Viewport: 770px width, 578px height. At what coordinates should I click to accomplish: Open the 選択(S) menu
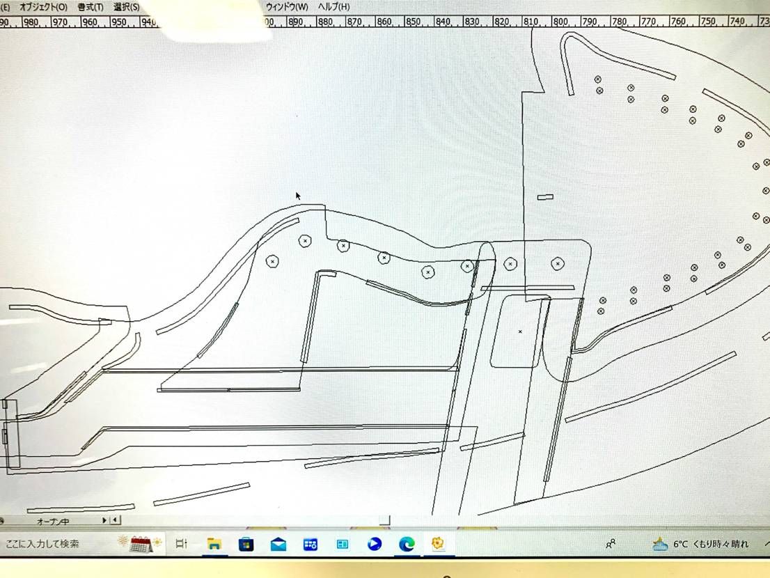point(126,7)
